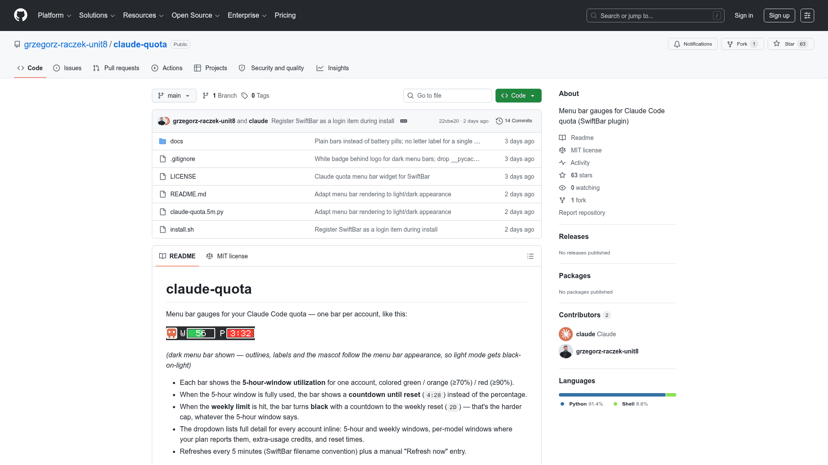Open the README.md file
Image resolution: width=828 pixels, height=465 pixels.
click(x=188, y=194)
